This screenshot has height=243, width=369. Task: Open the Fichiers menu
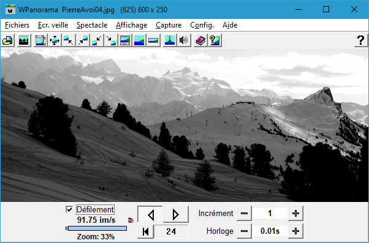17,25
